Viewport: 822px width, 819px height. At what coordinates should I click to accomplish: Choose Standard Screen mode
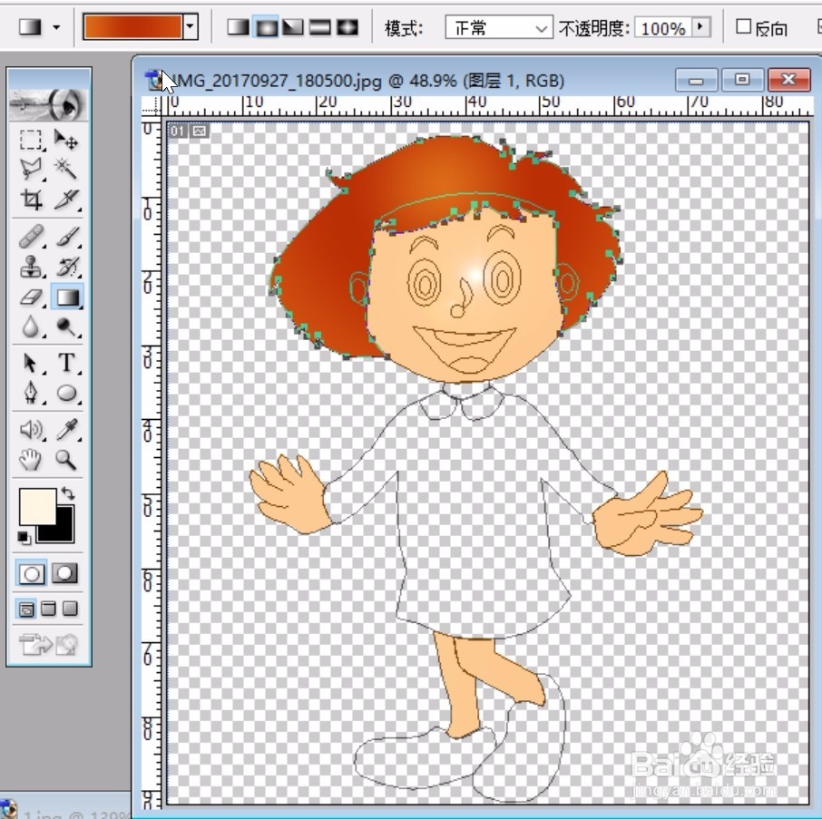tap(26, 609)
